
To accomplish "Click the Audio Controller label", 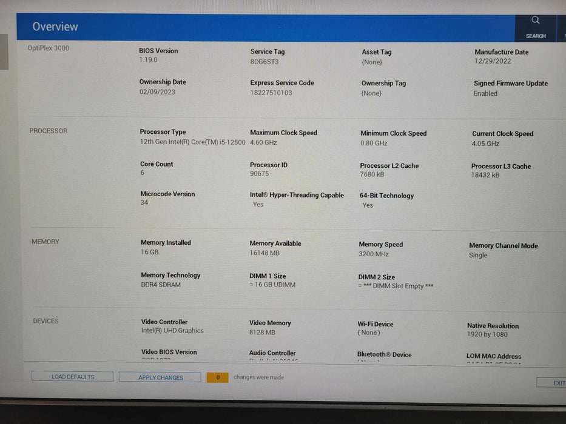I will pyautogui.click(x=272, y=353).
